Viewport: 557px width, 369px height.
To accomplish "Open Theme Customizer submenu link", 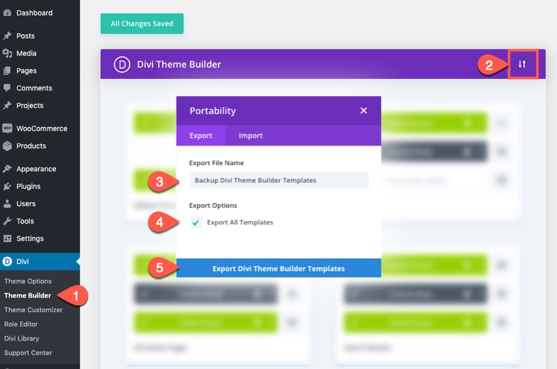I will click(34, 310).
